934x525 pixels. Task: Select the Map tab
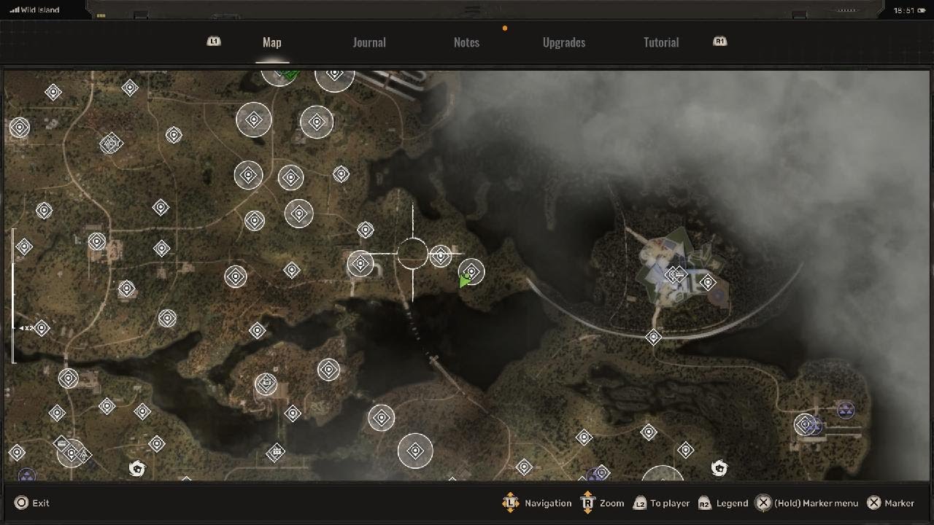point(271,42)
